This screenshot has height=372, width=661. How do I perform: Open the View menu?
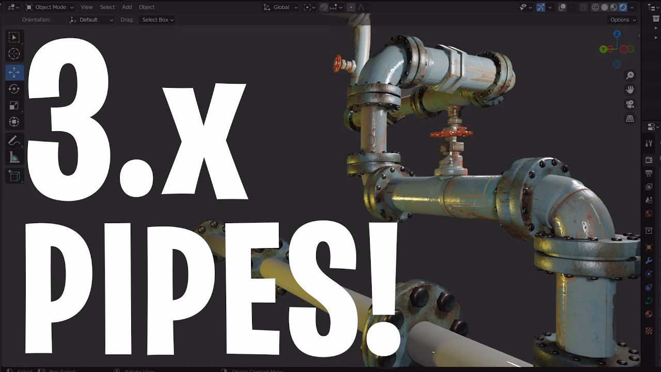tap(87, 7)
